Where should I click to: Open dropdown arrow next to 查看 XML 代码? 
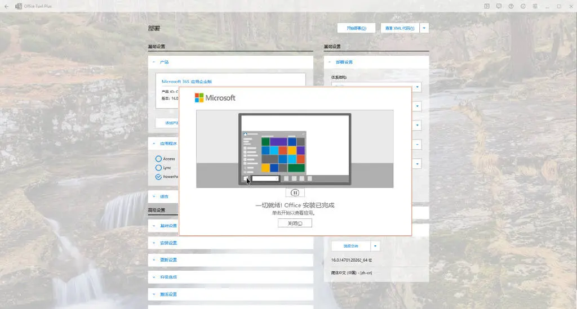424,28
